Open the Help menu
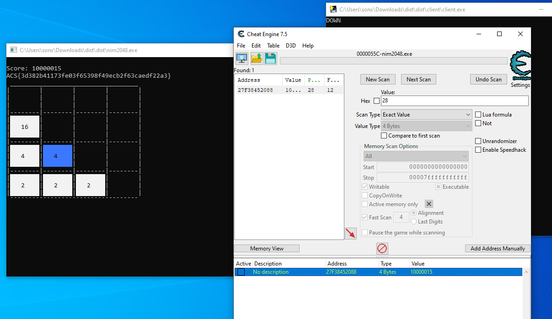The width and height of the screenshot is (552, 319). [x=308, y=46]
